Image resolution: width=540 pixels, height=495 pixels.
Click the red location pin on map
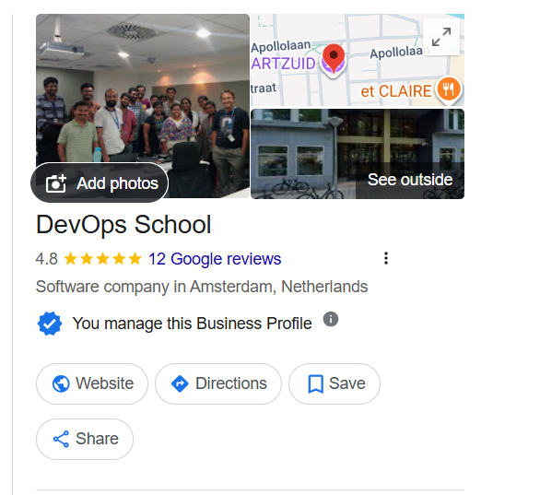coord(334,58)
